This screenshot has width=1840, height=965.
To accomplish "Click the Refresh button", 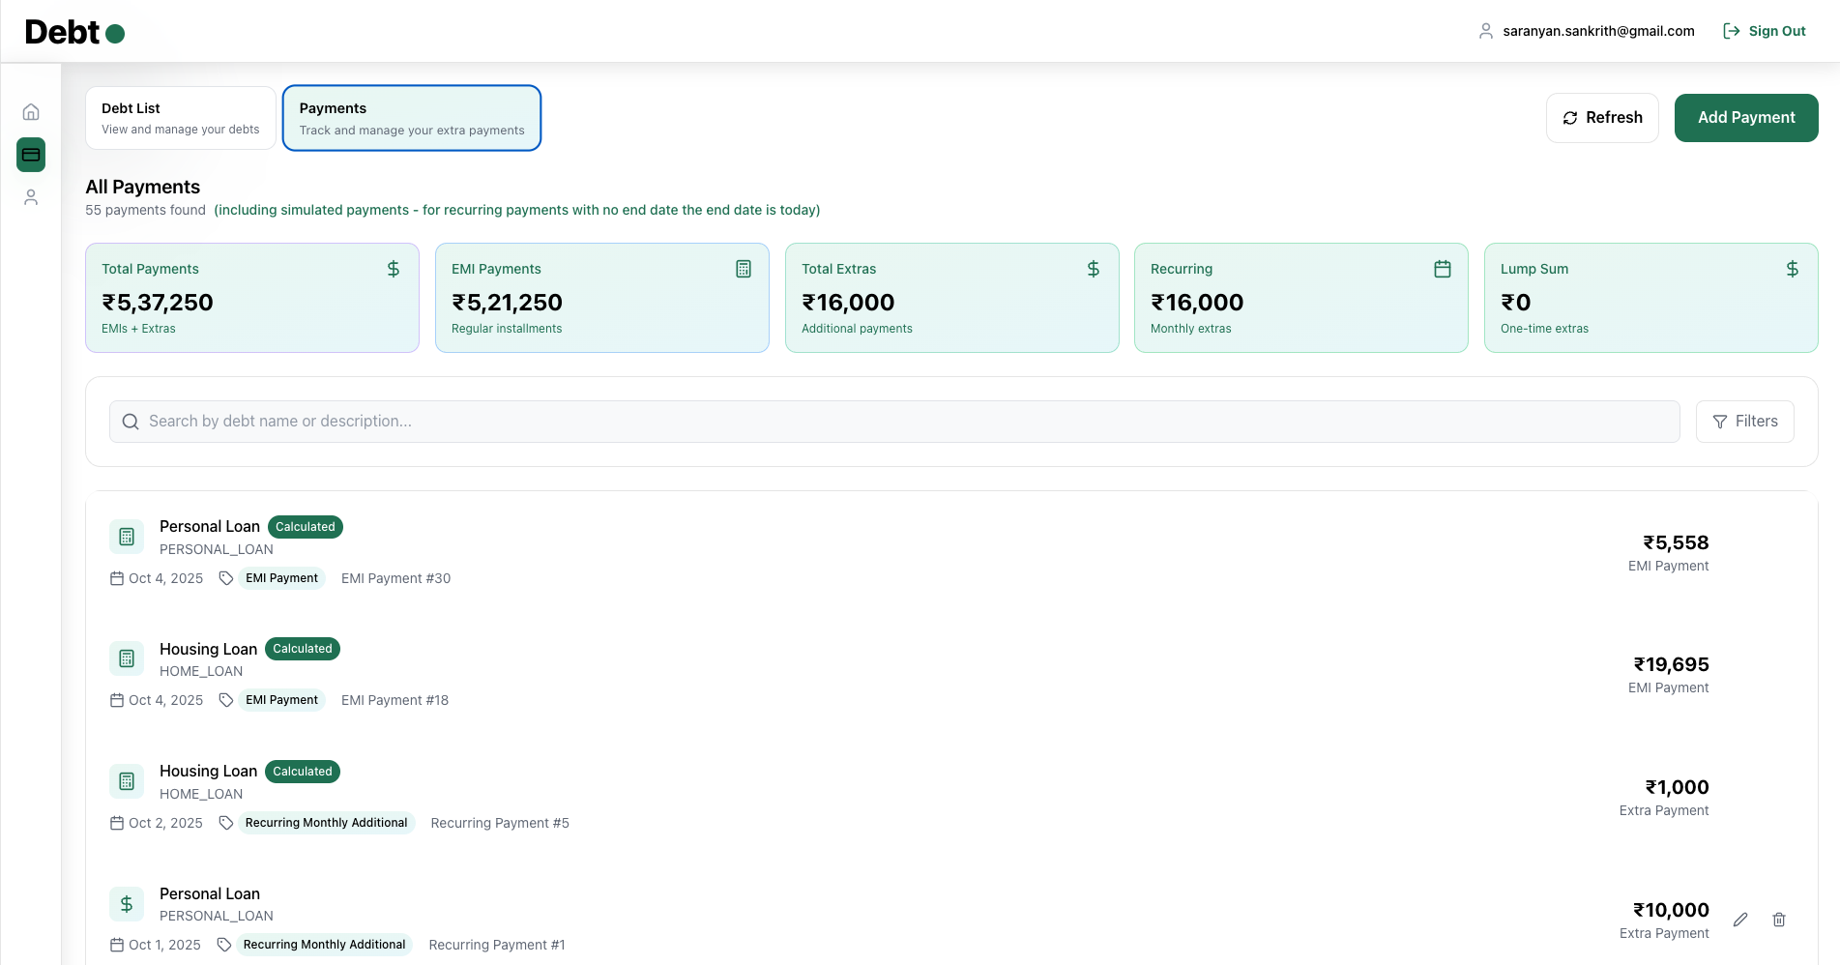I will pyautogui.click(x=1602, y=118).
